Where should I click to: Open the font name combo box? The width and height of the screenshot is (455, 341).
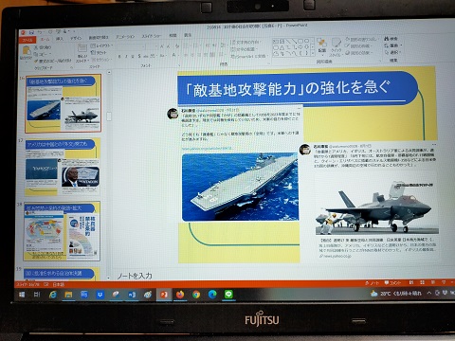(131, 46)
